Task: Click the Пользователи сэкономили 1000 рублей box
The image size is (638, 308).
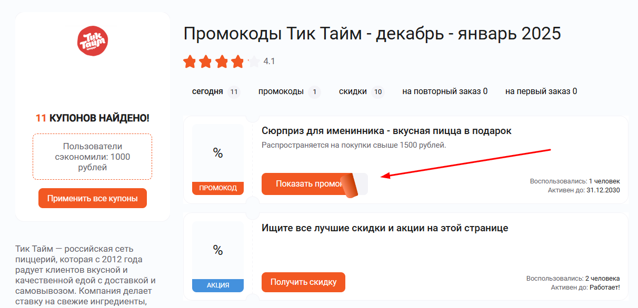Action: click(92, 158)
